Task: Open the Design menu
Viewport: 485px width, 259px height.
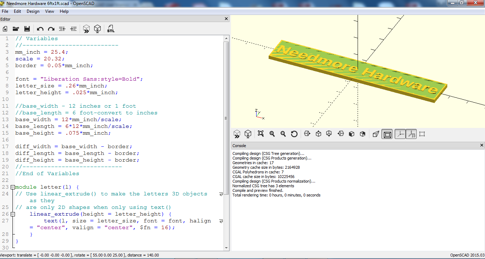Action: pos(33,11)
